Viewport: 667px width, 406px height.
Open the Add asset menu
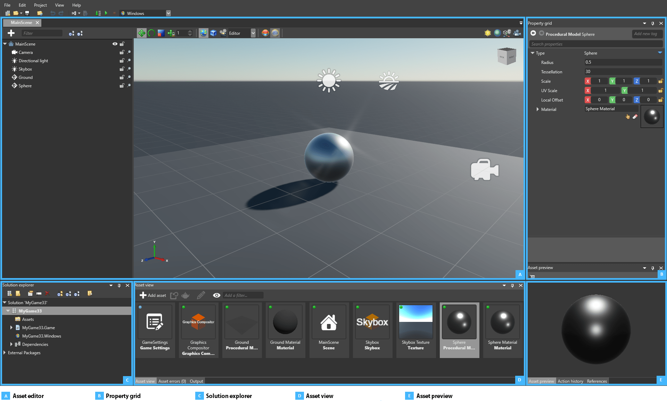[152, 295]
